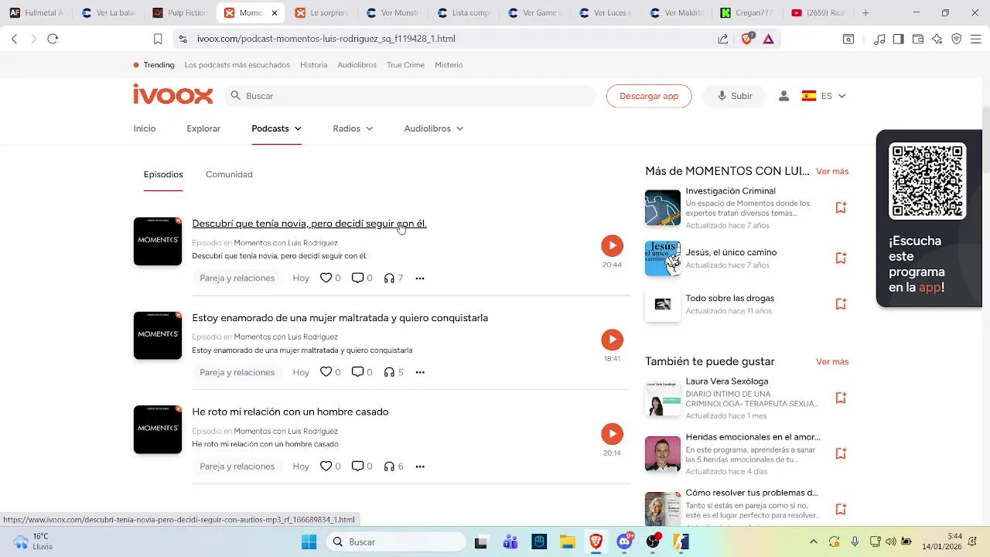Viewport: 990px width, 557px height.
Task: Like the 'Estoy enamorado' episode heart icon
Action: click(326, 372)
